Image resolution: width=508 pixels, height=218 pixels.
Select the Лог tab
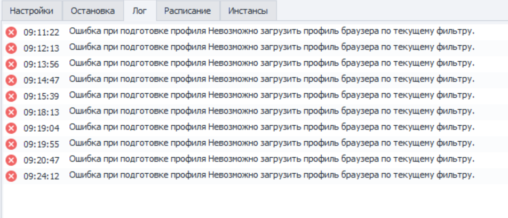click(x=140, y=11)
